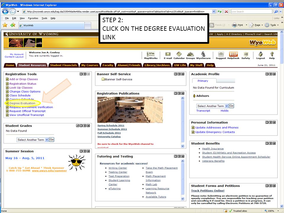Open the Fall Schedule 2011 link
The height and width of the screenshot is (213, 284).
click(109, 133)
